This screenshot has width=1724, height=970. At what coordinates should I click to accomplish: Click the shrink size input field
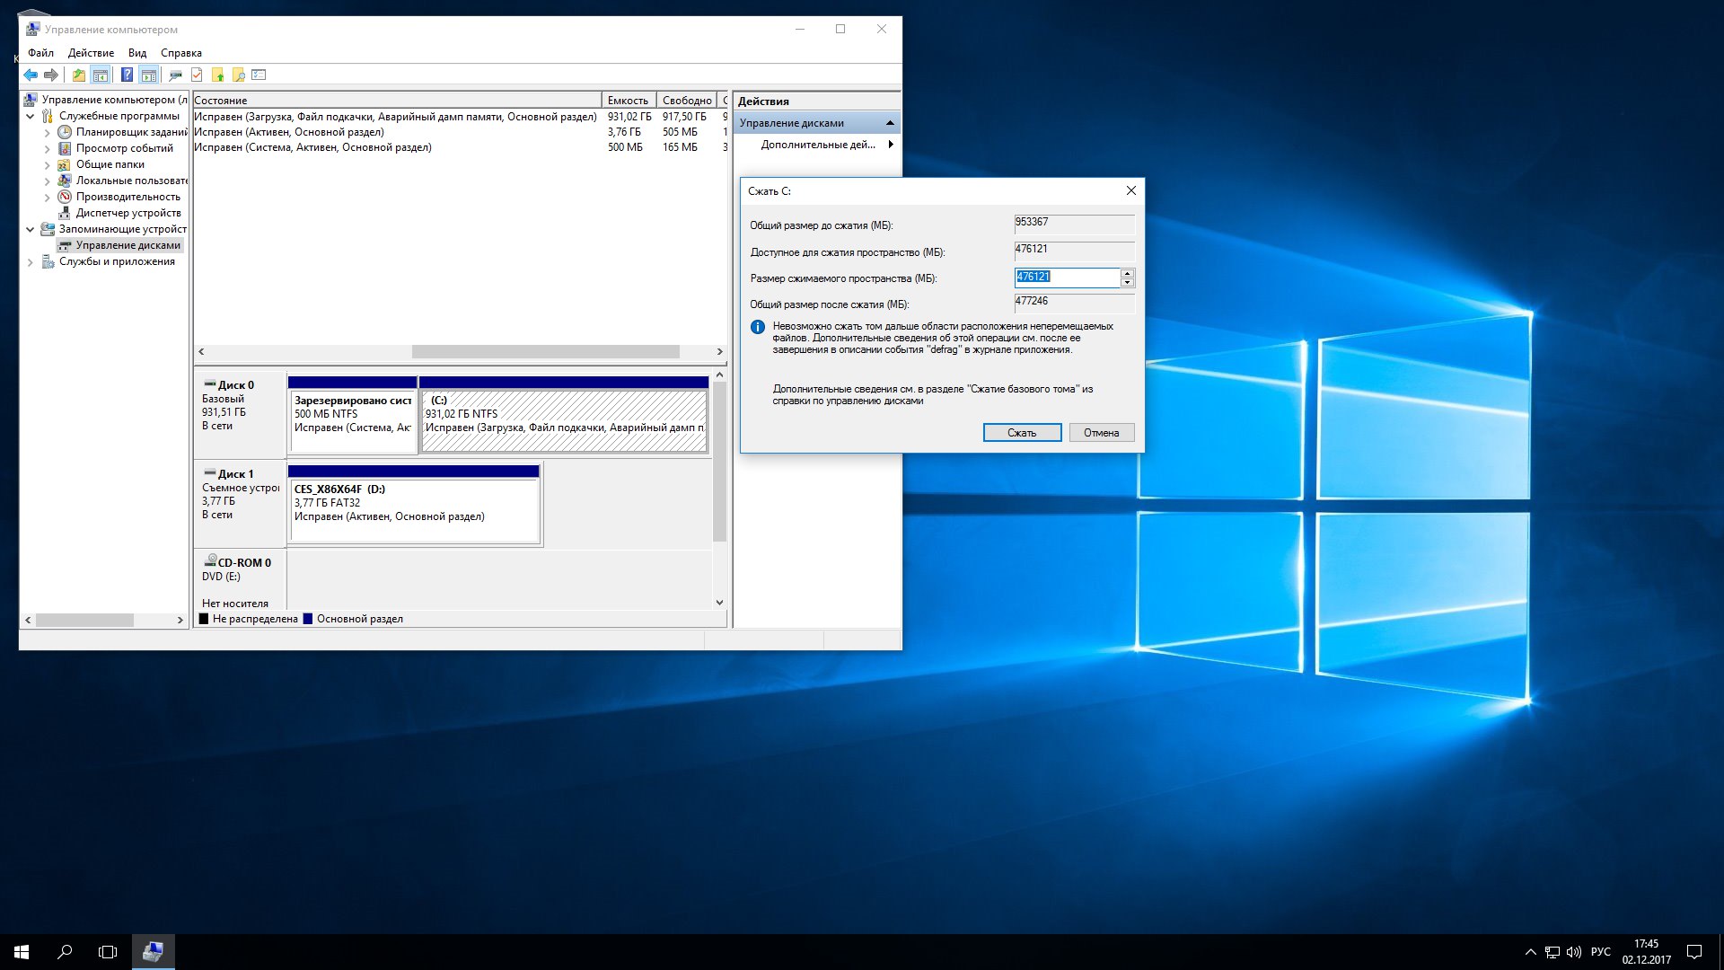pyautogui.click(x=1067, y=278)
